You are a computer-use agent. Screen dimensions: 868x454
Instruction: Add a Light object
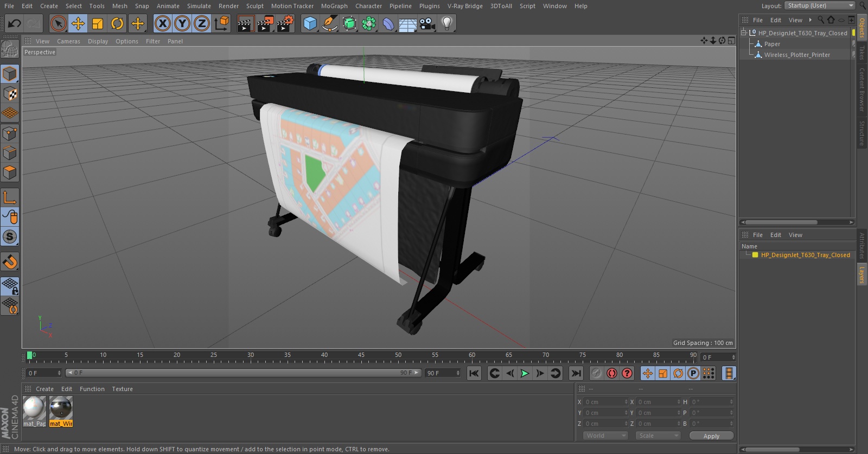(x=447, y=23)
